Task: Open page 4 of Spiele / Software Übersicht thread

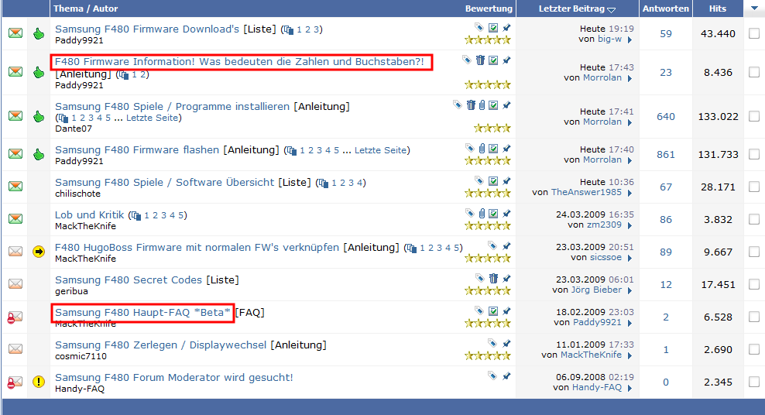Action: point(359,183)
